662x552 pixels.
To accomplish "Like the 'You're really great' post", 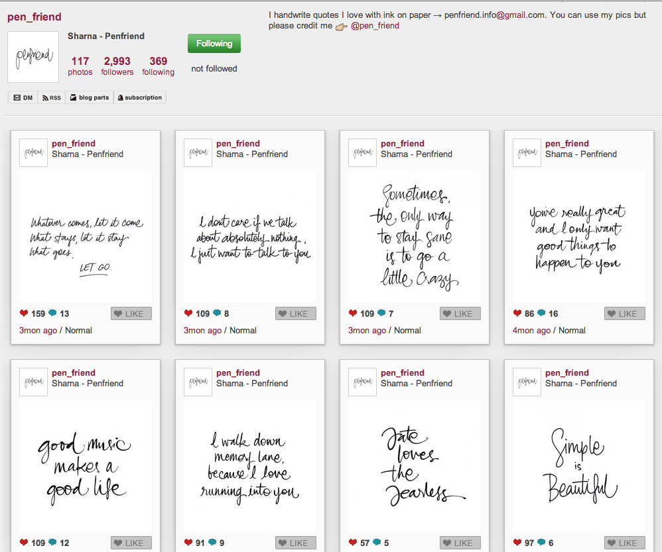I will click(625, 313).
